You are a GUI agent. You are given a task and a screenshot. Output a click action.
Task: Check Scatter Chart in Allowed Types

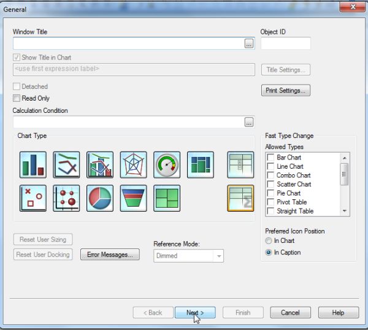click(x=270, y=184)
